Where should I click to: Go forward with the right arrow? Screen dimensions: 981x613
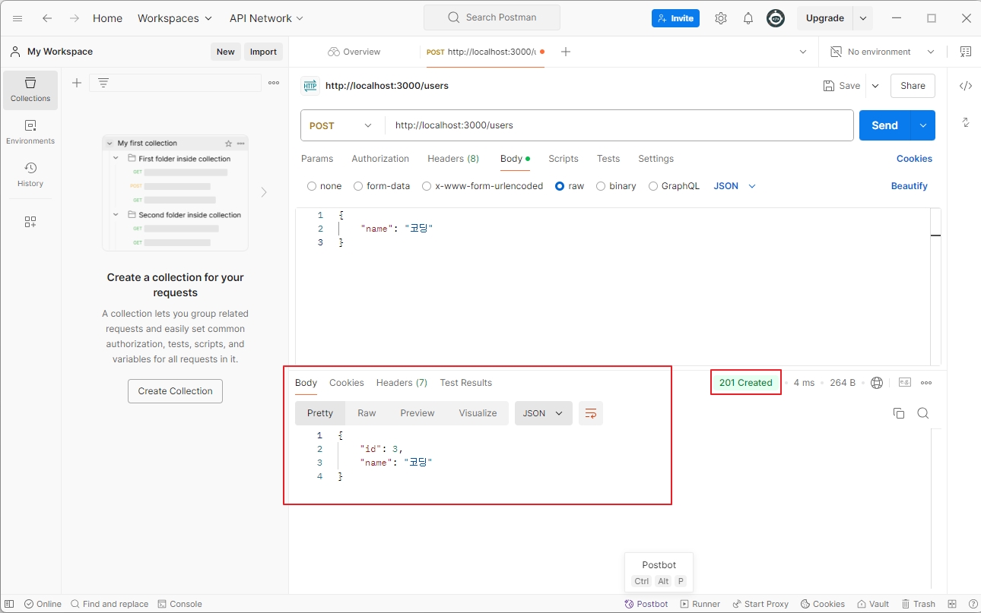[75, 18]
